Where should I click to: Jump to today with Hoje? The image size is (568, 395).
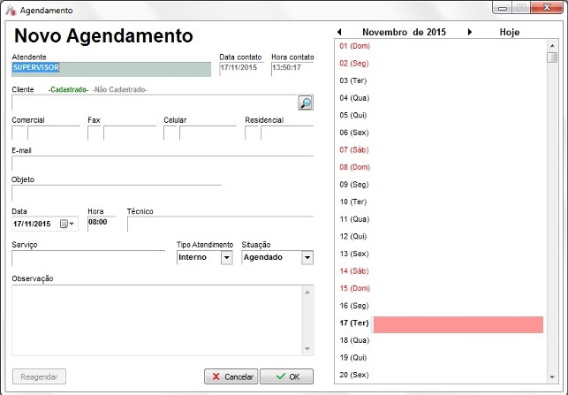click(510, 32)
